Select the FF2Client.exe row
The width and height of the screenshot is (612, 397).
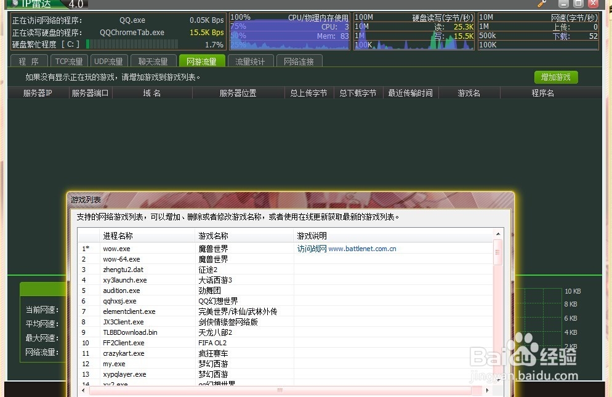285,343
